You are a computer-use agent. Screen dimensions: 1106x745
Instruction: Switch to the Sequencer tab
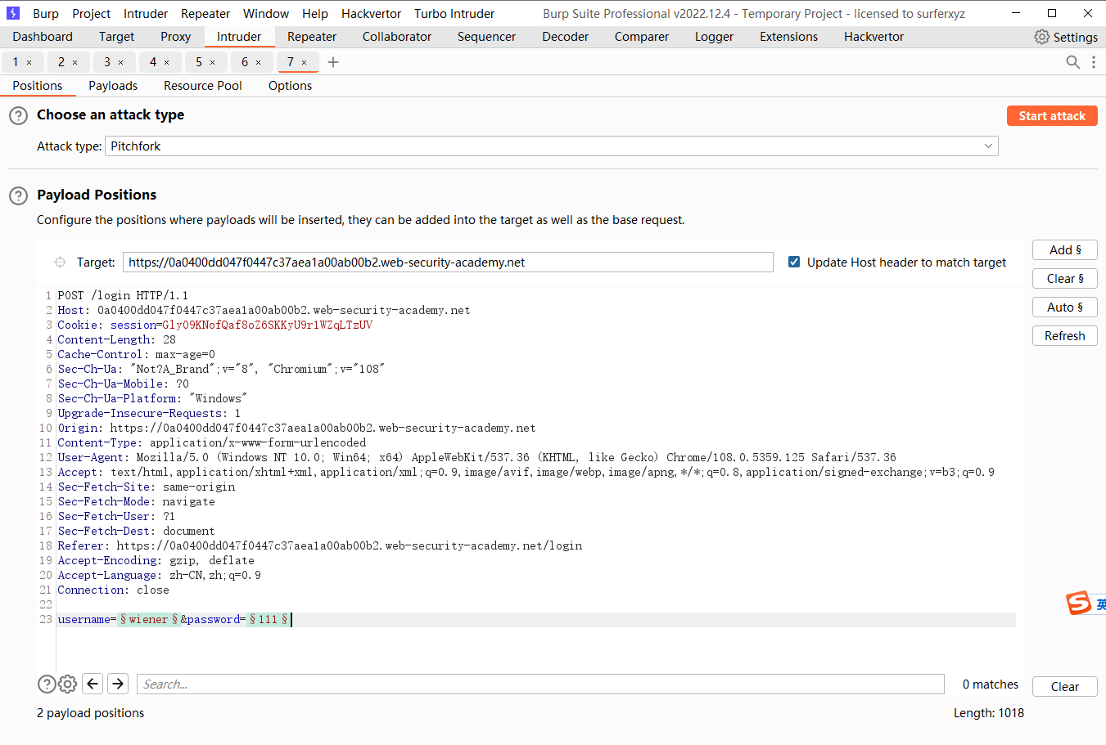point(486,37)
